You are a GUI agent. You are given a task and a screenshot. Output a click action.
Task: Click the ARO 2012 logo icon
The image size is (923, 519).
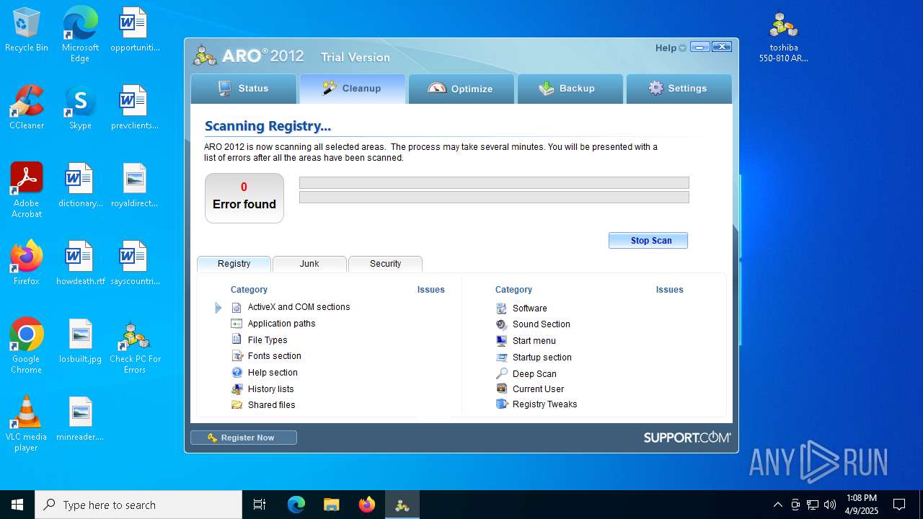[x=205, y=56]
